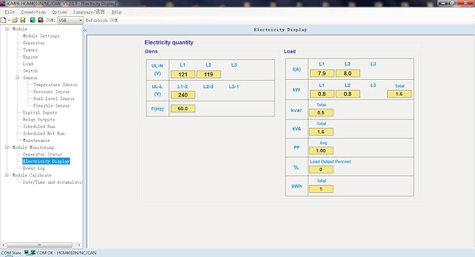Close the application window
This screenshot has width=475, height=257.
coord(465,3)
